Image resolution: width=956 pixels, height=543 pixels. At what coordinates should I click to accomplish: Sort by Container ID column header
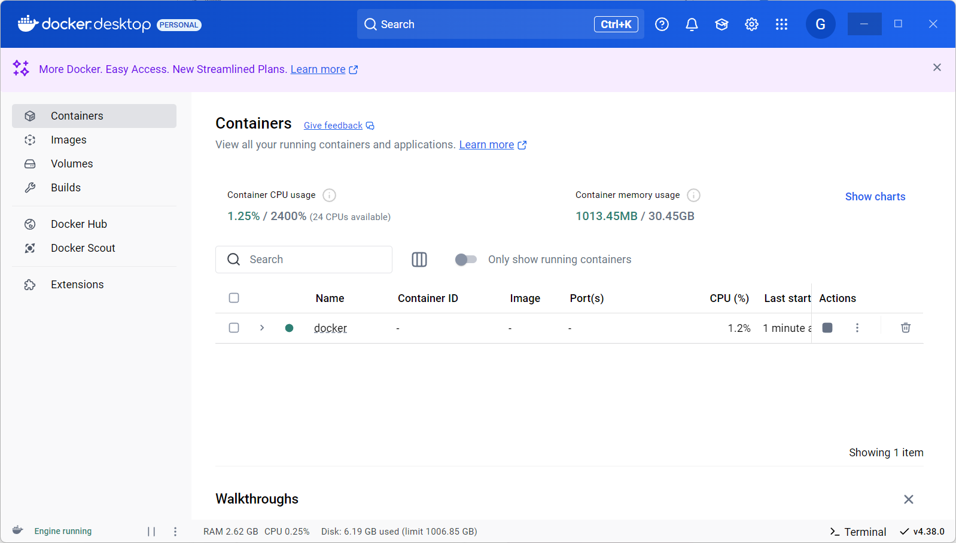428,298
